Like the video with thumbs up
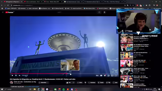 click(69, 83)
